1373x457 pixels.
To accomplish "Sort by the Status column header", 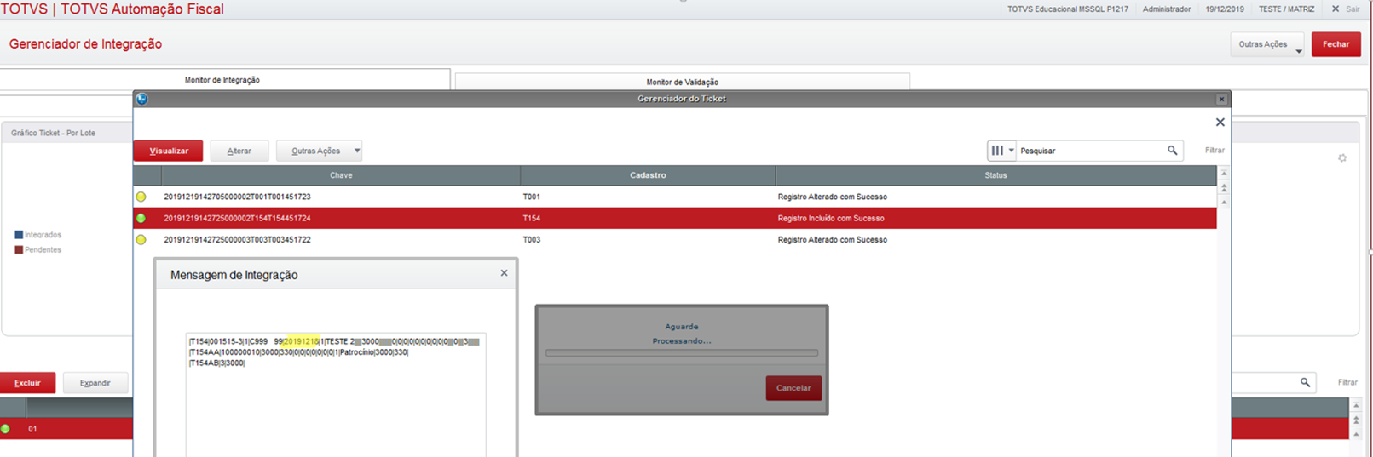I will point(995,175).
